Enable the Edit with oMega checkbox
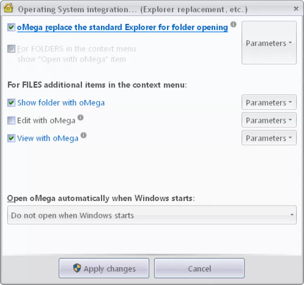The height and width of the screenshot is (285, 304). pos(11,121)
